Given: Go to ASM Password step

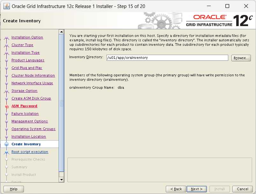Looking at the screenshot, I should (x=24, y=106).
